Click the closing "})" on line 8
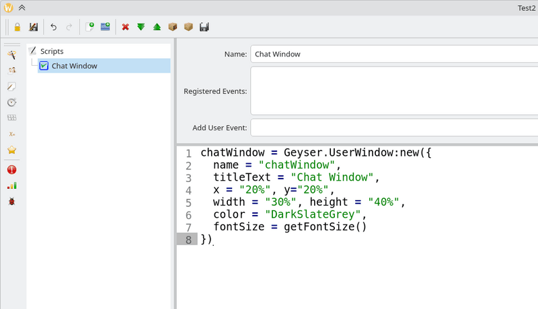Image resolution: width=538 pixels, height=309 pixels. tap(206, 238)
